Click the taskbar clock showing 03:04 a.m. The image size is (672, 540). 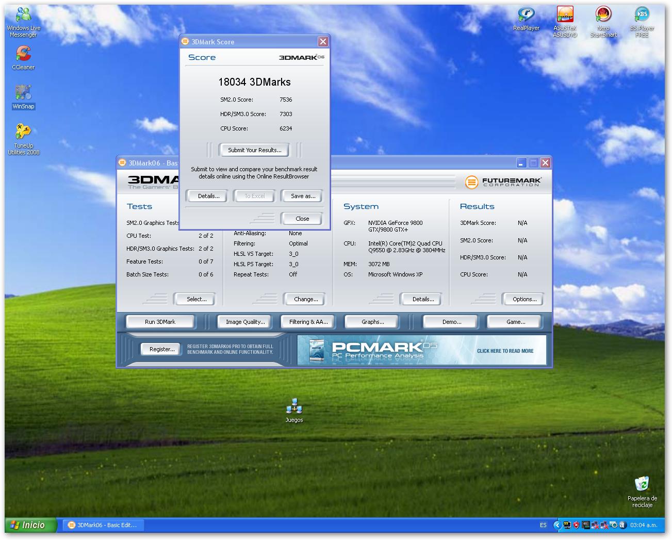click(x=644, y=525)
